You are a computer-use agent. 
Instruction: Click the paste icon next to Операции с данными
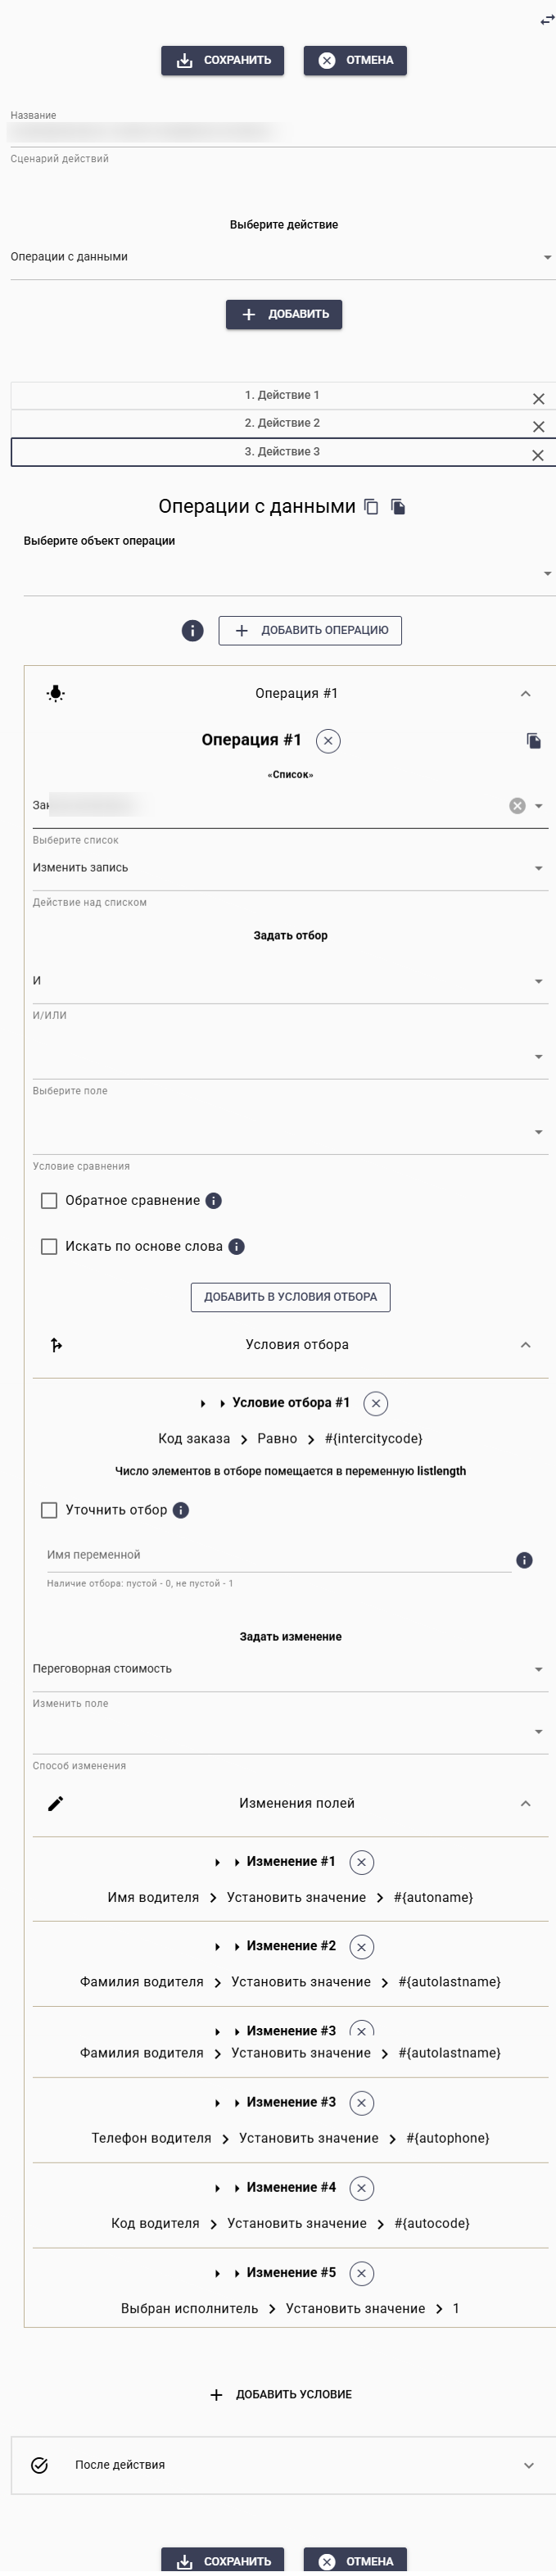398,507
